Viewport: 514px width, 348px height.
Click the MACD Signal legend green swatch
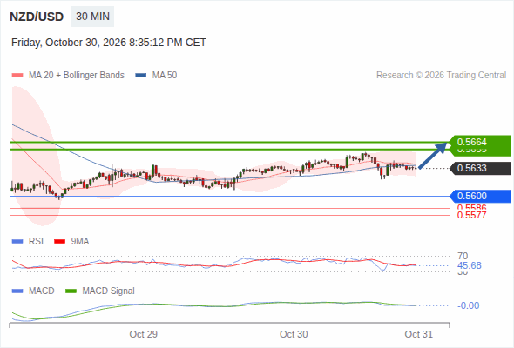[71, 291]
